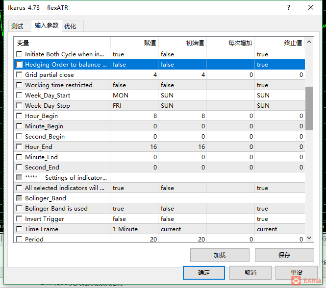Open Working time restricted value false

click(x=134, y=85)
